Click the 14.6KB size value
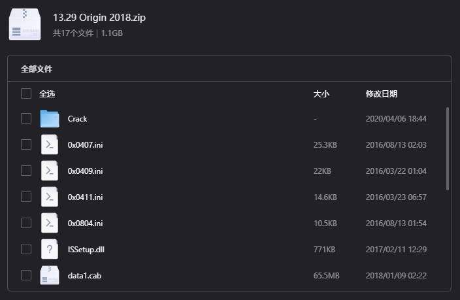The image size is (460, 300). (x=325, y=197)
